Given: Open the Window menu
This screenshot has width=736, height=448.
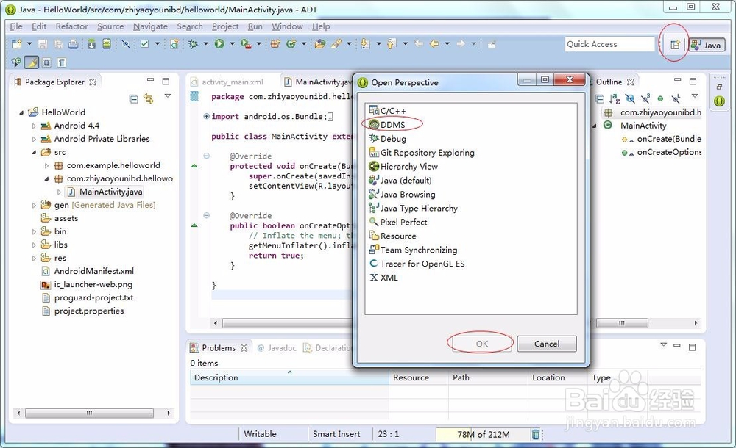Looking at the screenshot, I should [287, 26].
